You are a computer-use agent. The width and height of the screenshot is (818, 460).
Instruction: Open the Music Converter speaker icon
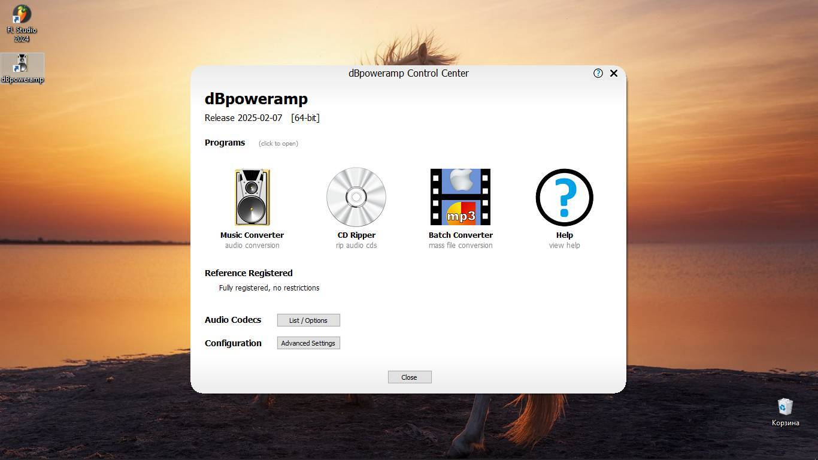252,197
